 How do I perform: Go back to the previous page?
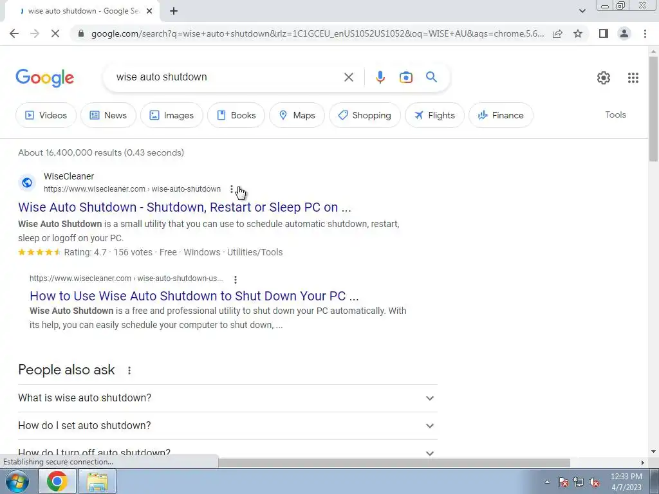click(14, 33)
